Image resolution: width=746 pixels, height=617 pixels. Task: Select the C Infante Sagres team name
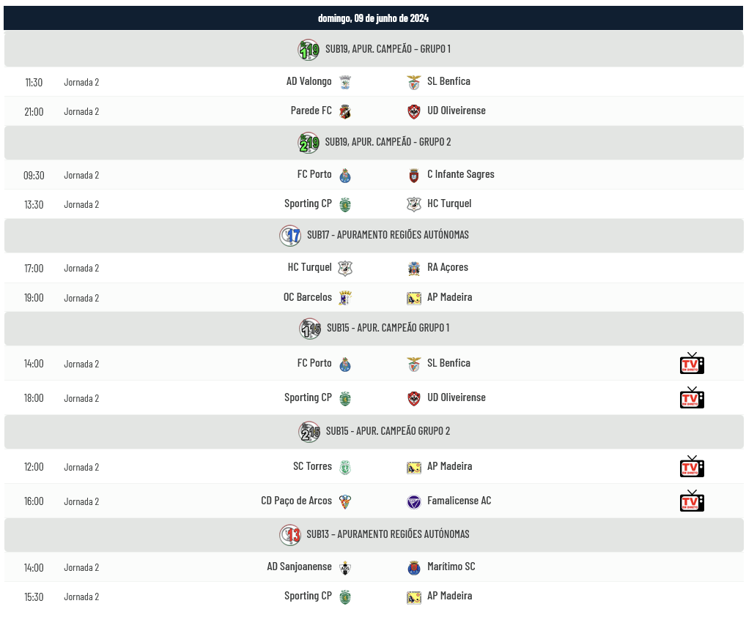pos(460,174)
